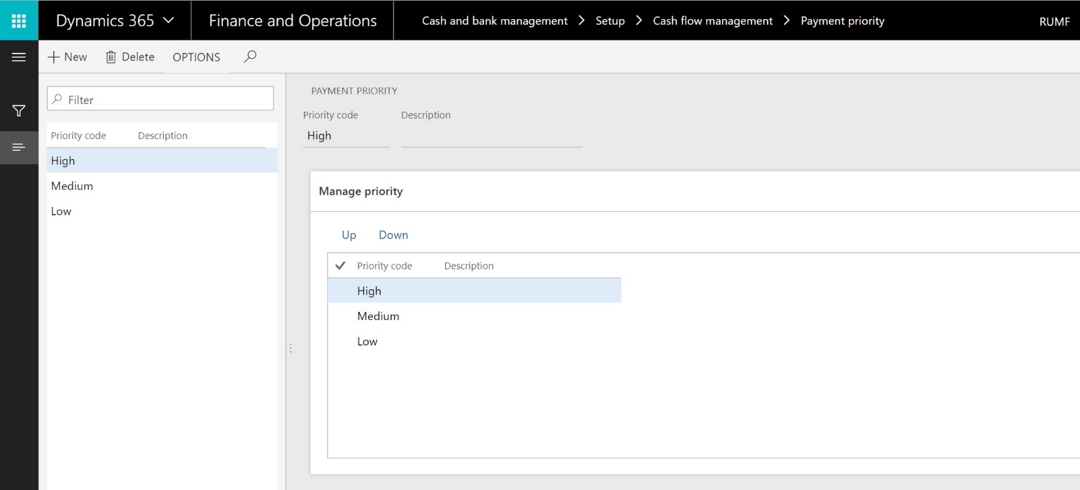Go to Cash flow management breadcrumb
This screenshot has height=490, width=1080.
click(712, 21)
